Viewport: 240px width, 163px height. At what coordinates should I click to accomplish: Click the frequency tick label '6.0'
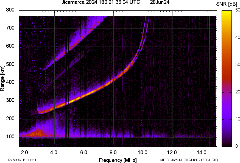(84, 152)
